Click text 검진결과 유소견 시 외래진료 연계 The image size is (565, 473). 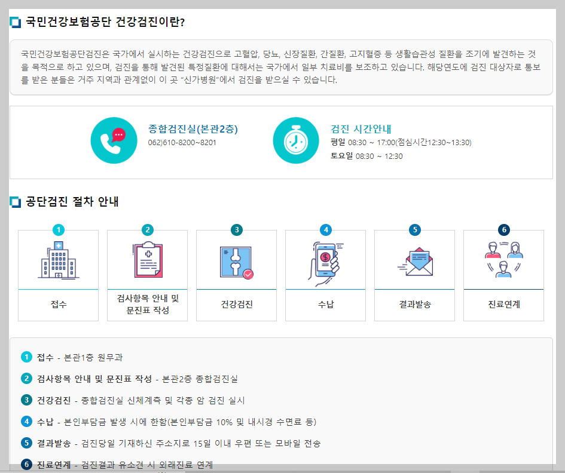point(147,465)
